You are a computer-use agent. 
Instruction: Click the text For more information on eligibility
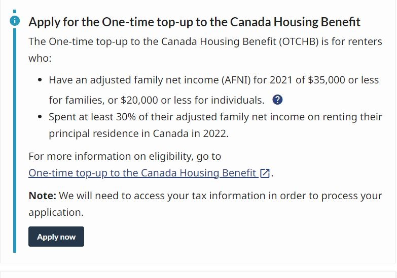[125, 156]
